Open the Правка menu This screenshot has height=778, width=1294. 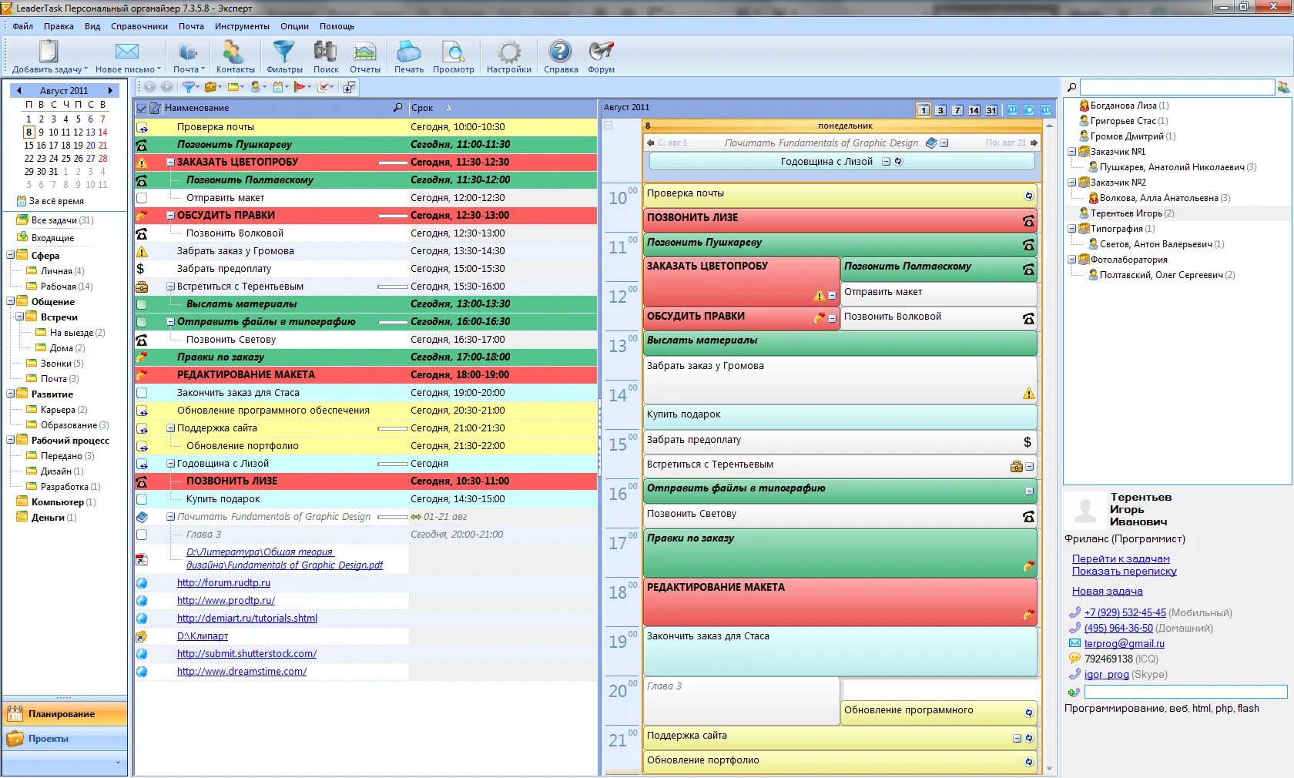click(59, 26)
